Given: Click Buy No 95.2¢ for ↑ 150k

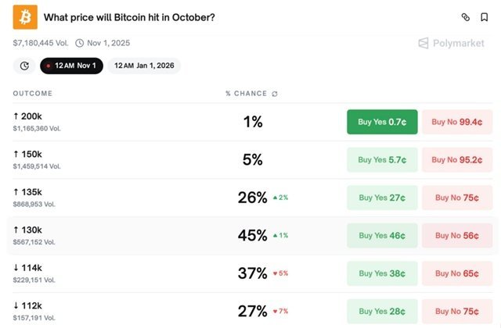Looking at the screenshot, I should [x=459, y=159].
